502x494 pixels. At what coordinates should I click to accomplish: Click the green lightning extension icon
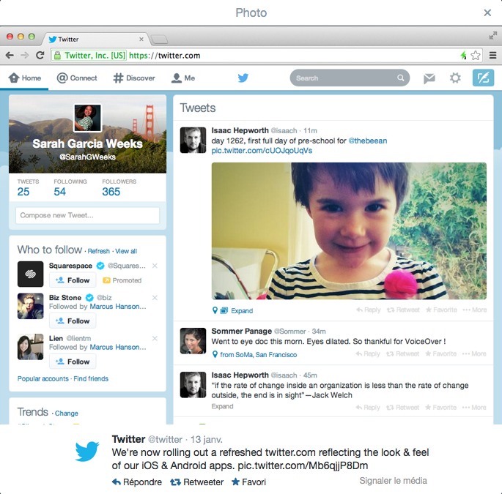[x=463, y=56]
